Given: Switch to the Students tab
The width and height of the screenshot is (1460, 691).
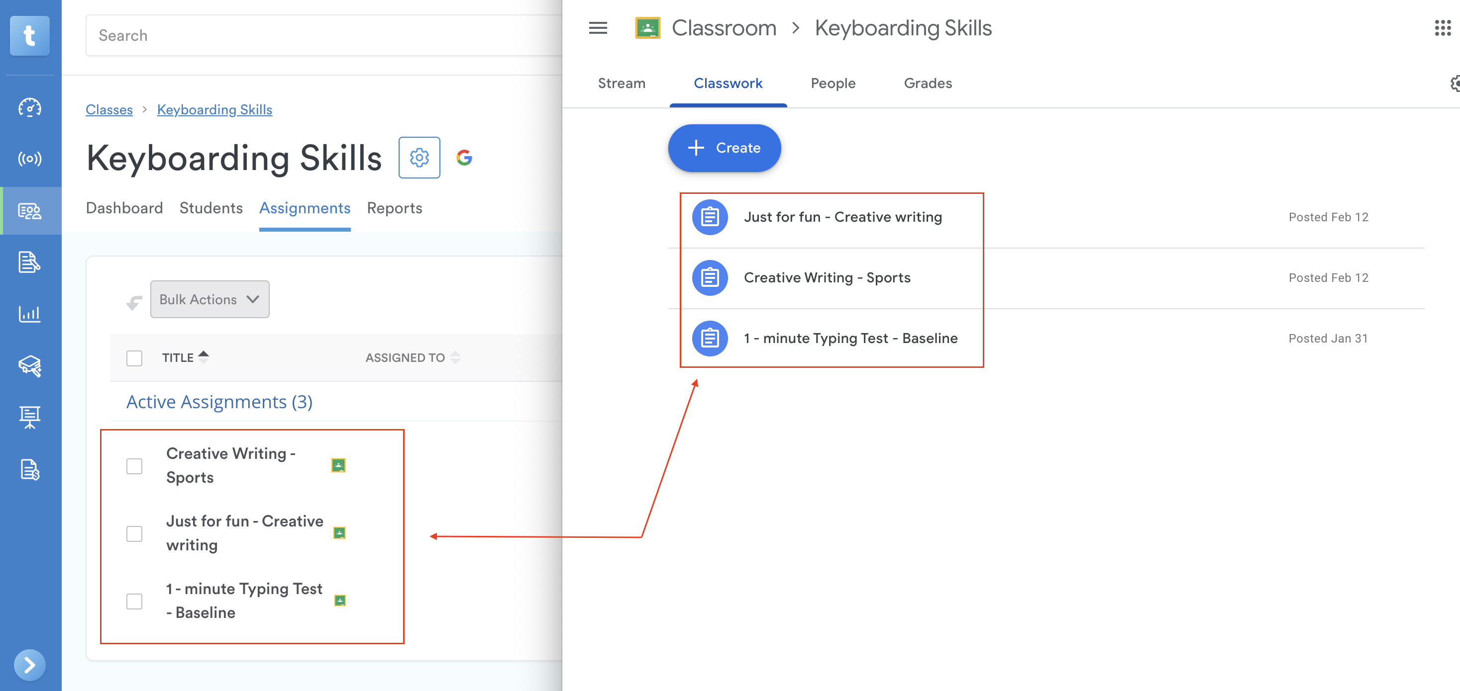Looking at the screenshot, I should coord(211,208).
